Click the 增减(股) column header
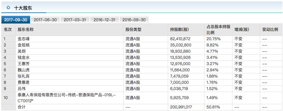 [242, 30]
